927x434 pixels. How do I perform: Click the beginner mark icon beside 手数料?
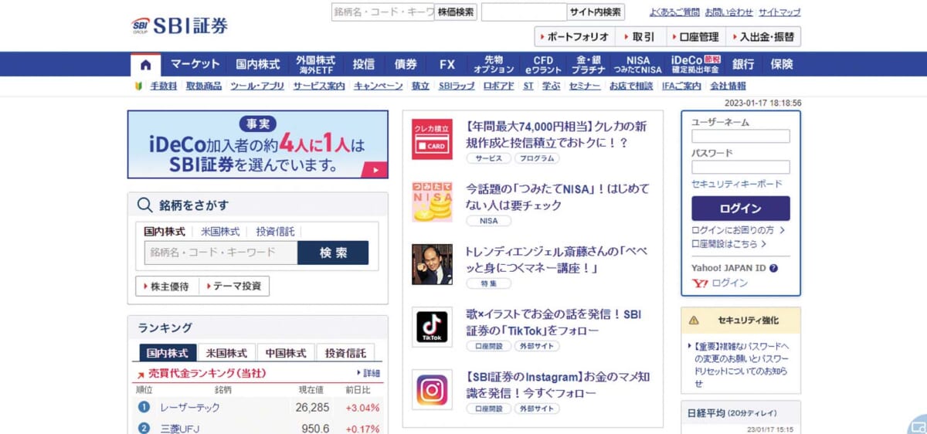(139, 86)
